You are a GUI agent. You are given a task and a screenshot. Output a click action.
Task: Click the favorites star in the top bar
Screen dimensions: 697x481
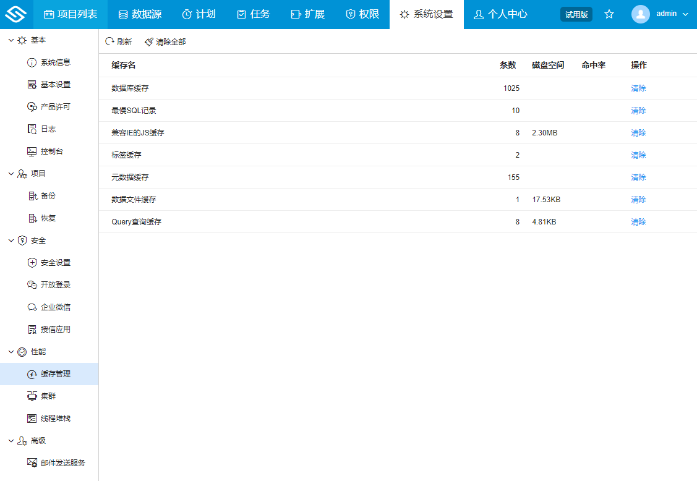click(609, 14)
